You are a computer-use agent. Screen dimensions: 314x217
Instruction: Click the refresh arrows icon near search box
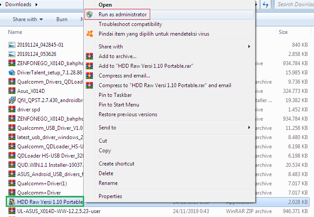pos(266,4)
